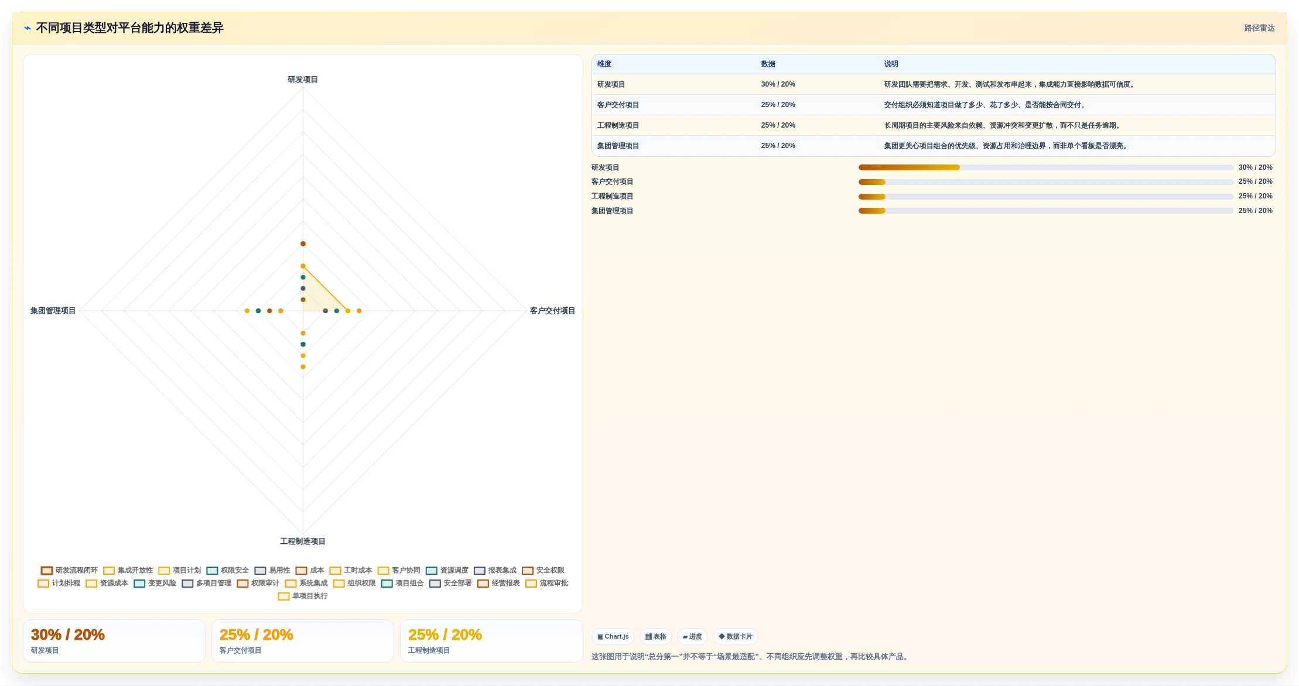
Task: Click the 进度 chip
Action: [692, 636]
